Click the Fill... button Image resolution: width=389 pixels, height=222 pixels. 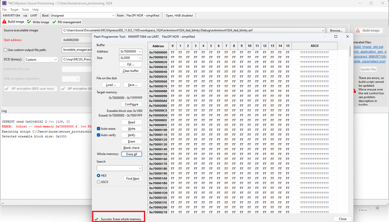(x=131, y=64)
